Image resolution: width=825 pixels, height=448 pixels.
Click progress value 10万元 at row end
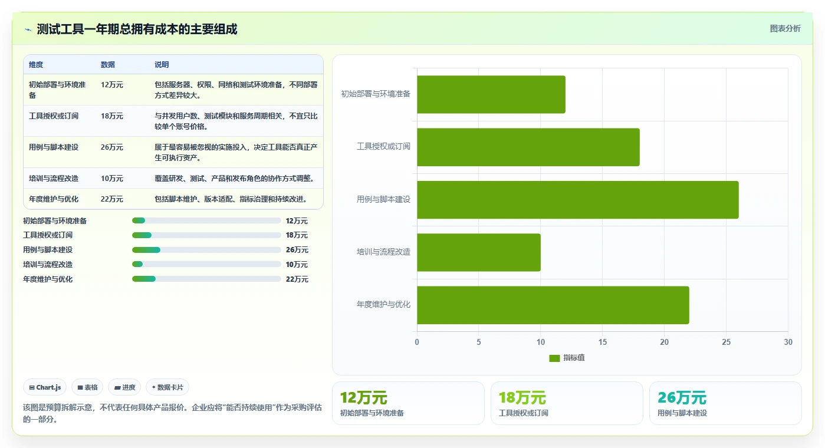point(297,265)
